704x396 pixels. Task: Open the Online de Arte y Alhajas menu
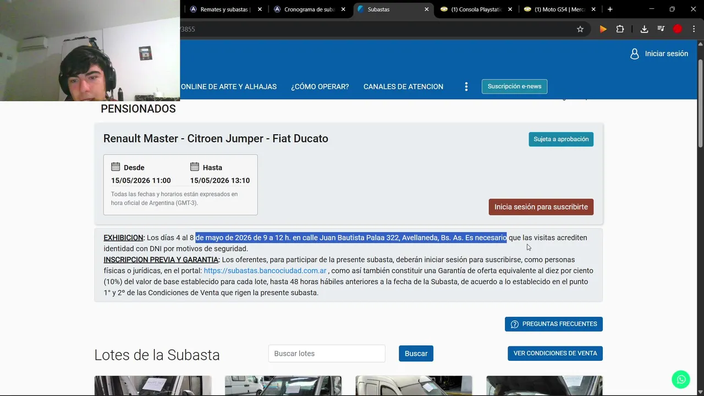(x=228, y=86)
